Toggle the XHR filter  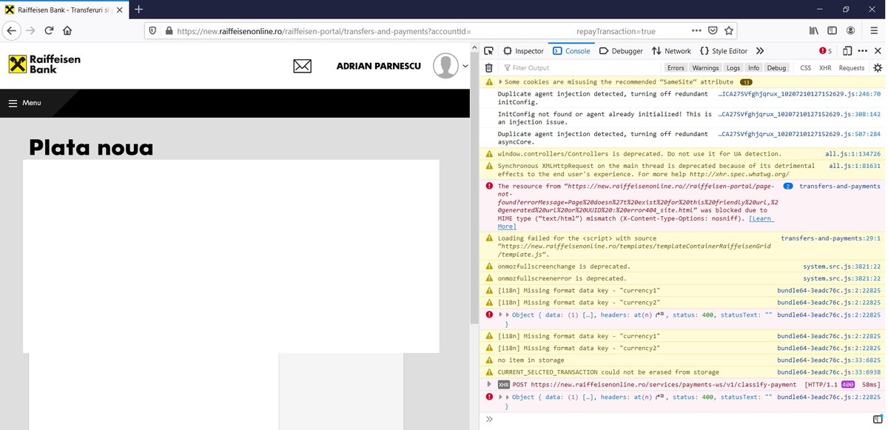[x=825, y=68]
